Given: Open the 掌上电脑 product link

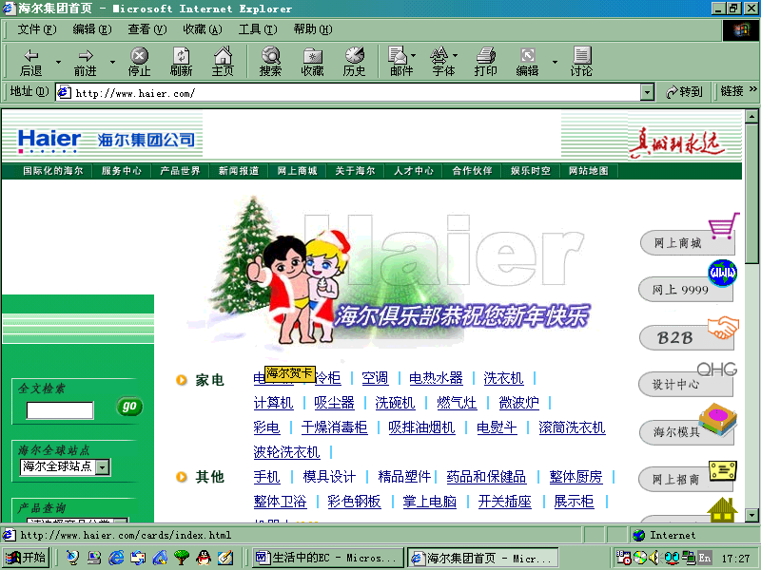Looking at the screenshot, I should click(430, 502).
